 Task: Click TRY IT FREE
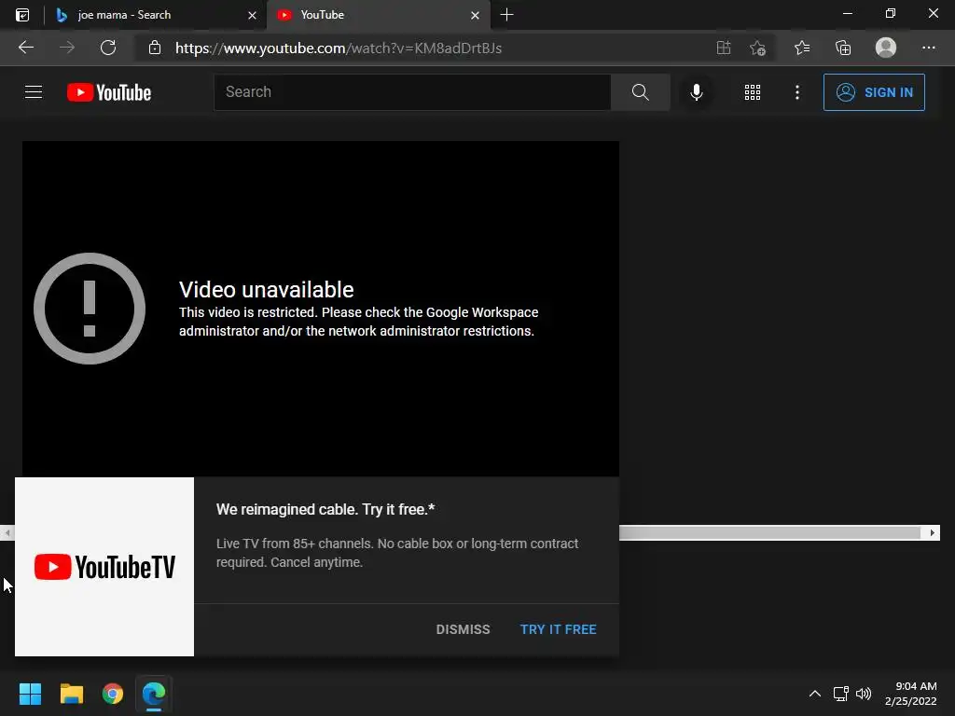pos(558,629)
